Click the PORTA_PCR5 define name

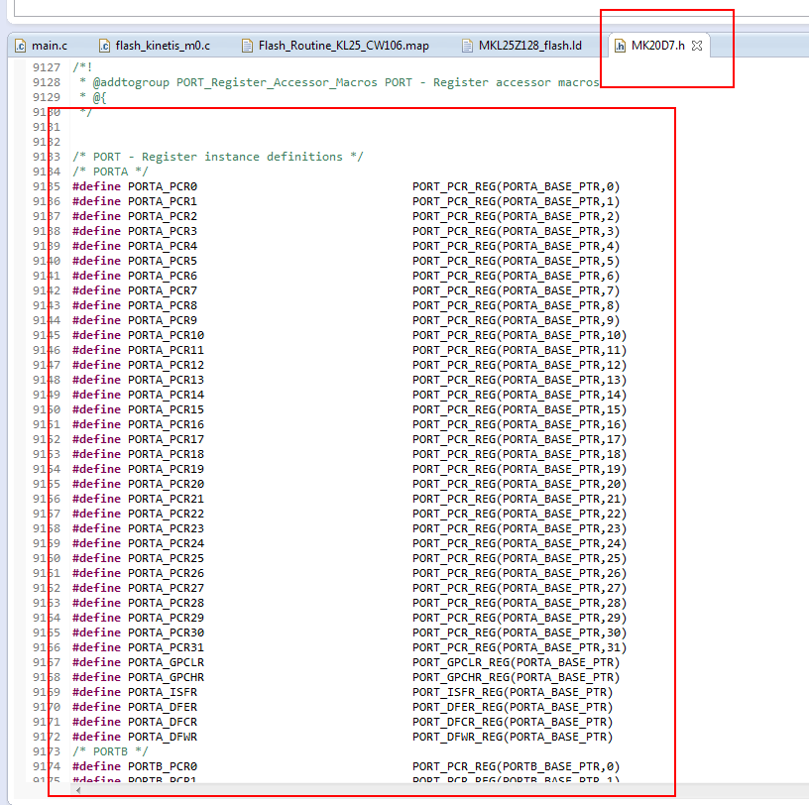click(163, 261)
